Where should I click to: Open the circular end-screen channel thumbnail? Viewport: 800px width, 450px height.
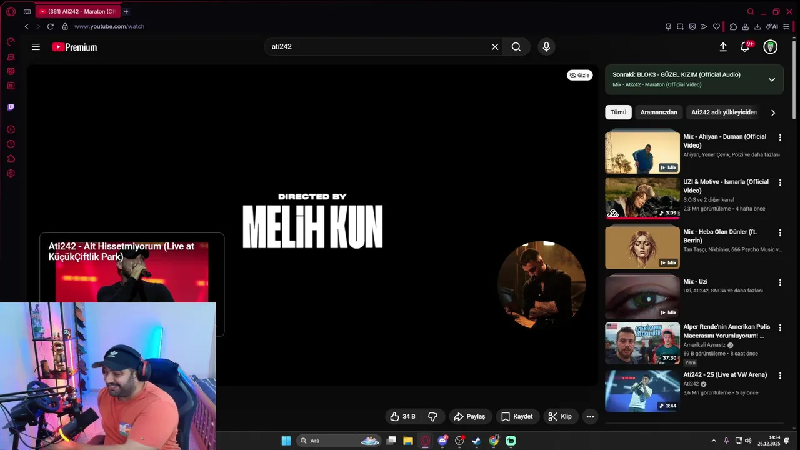pyautogui.click(x=542, y=284)
